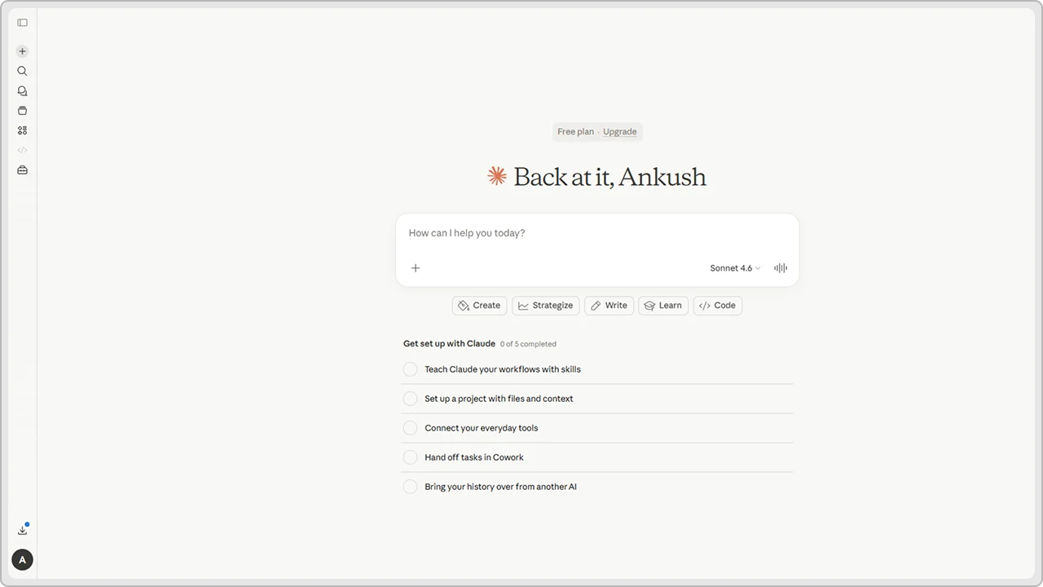Select the Create suggestion chip

479,306
